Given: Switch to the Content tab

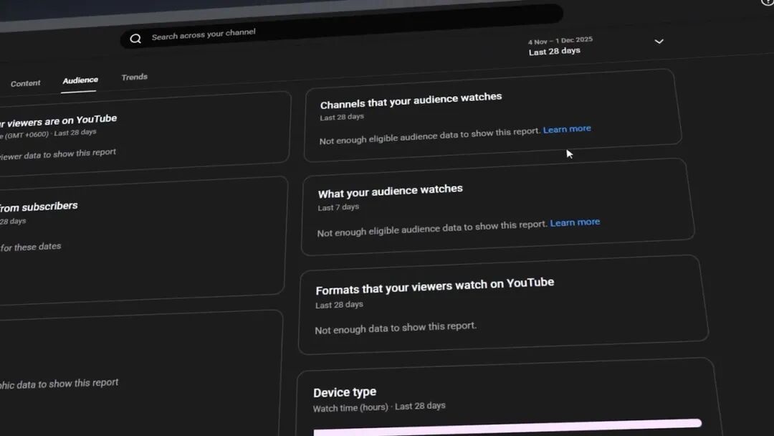Looking at the screenshot, I should 26,84.
